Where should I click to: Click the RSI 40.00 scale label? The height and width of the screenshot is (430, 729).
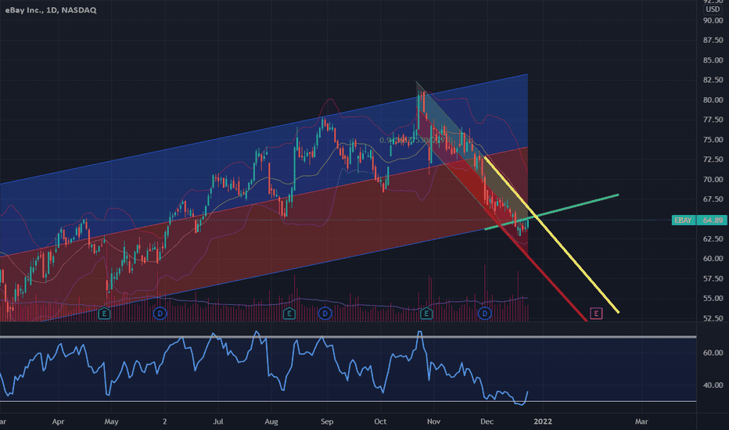pos(713,385)
